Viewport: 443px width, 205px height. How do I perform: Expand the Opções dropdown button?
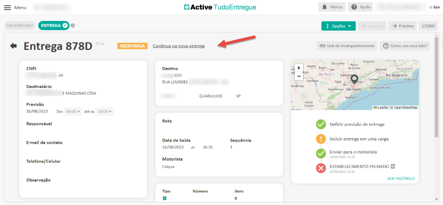(338, 26)
